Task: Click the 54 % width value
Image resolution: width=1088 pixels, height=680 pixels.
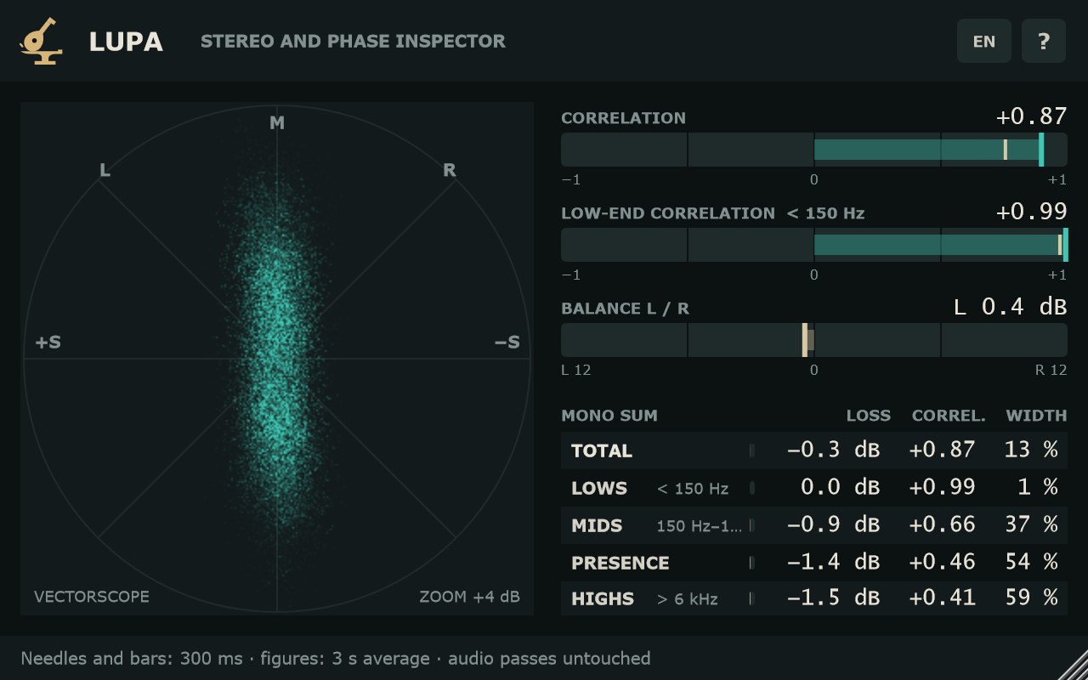Action: click(1031, 562)
